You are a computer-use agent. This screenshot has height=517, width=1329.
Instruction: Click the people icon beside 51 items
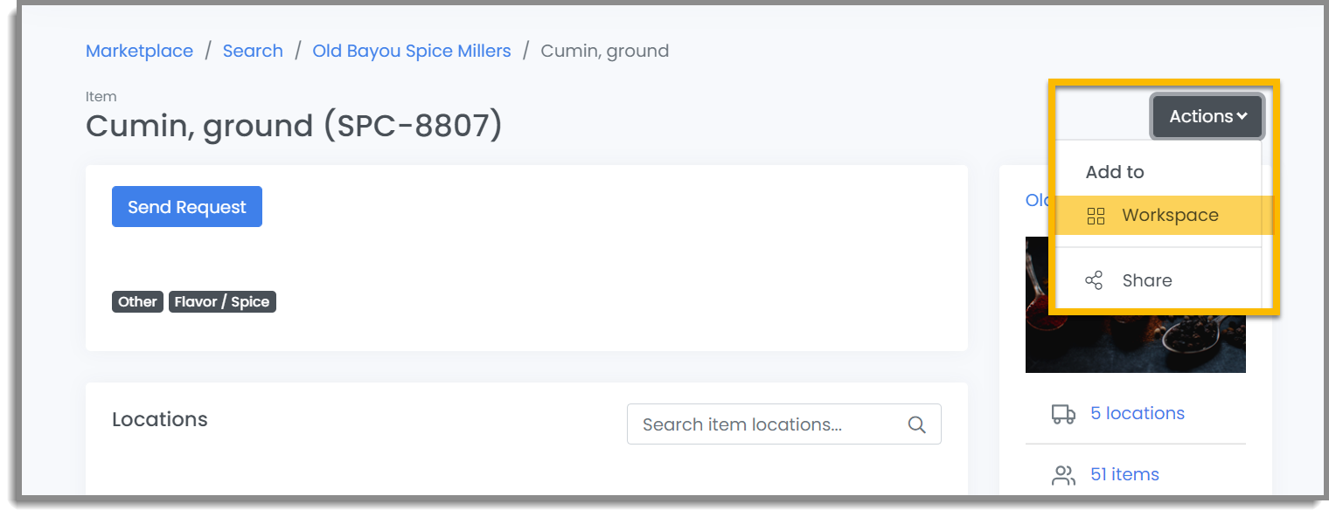tap(1063, 475)
